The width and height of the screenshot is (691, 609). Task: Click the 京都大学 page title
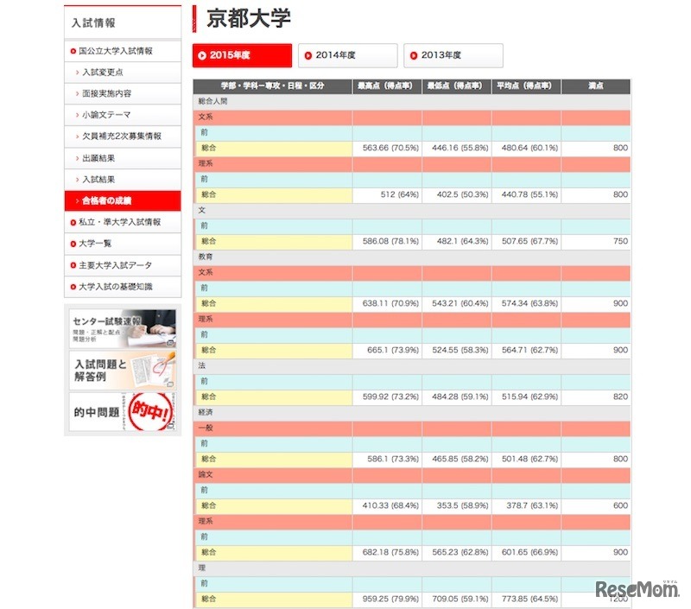(249, 19)
